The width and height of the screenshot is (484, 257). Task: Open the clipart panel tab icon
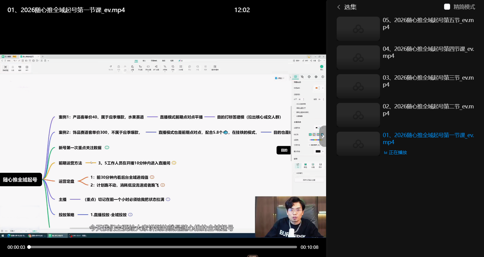pos(316,77)
